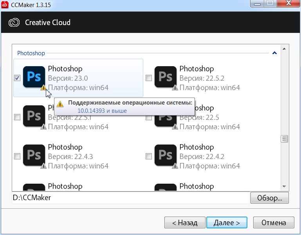Click the scrollbar up arrow
The height and width of the screenshot is (235, 301).
[x=284, y=49]
